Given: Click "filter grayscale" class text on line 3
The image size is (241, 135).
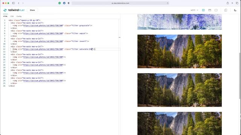Looking at the screenshot, I should point(81,25).
